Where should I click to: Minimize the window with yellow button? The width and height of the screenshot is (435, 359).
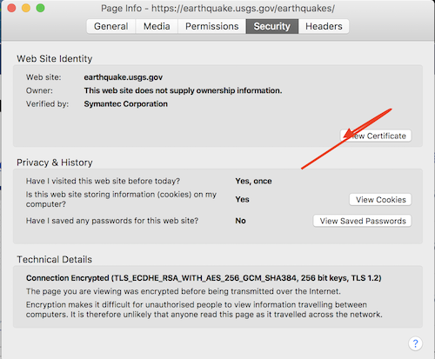coord(26,8)
